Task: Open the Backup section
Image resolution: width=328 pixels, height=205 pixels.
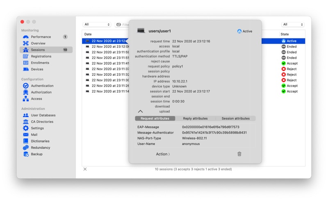Action: pyautogui.click(x=36, y=154)
